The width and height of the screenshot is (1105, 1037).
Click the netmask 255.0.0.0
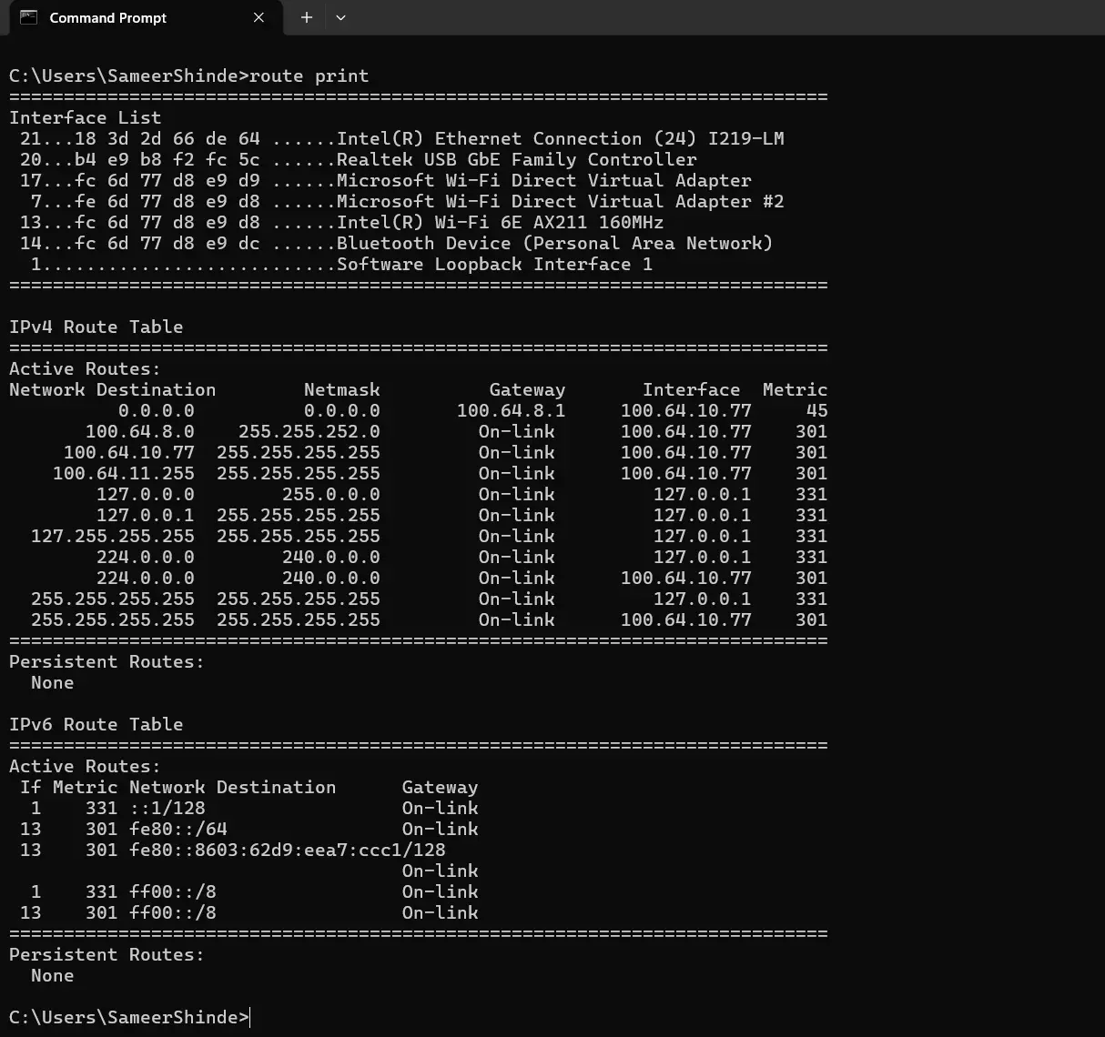tap(331, 494)
